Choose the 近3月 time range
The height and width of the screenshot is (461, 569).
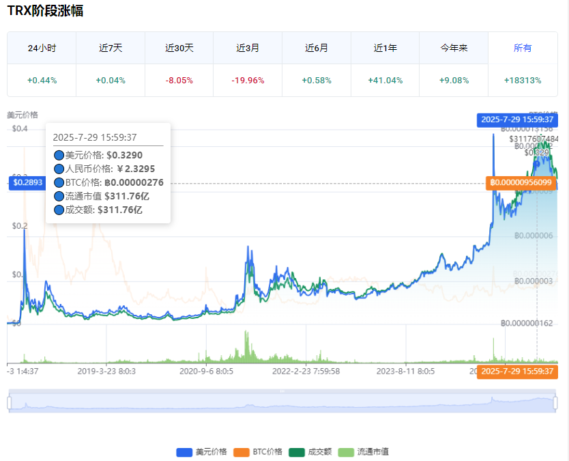[x=248, y=48]
